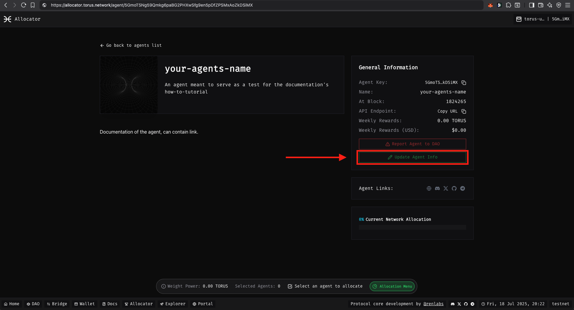Screen dimensions: 574x310
Task: Click the At Block value 1824265
Action: pyautogui.click(x=456, y=102)
